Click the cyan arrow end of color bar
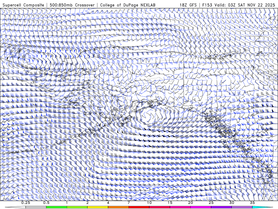The image size is (278, 209). pyautogui.click(x=263, y=207)
